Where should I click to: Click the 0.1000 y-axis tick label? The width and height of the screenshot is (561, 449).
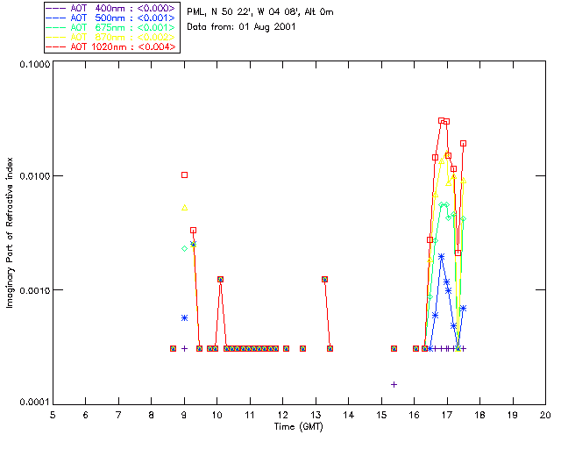(34, 64)
